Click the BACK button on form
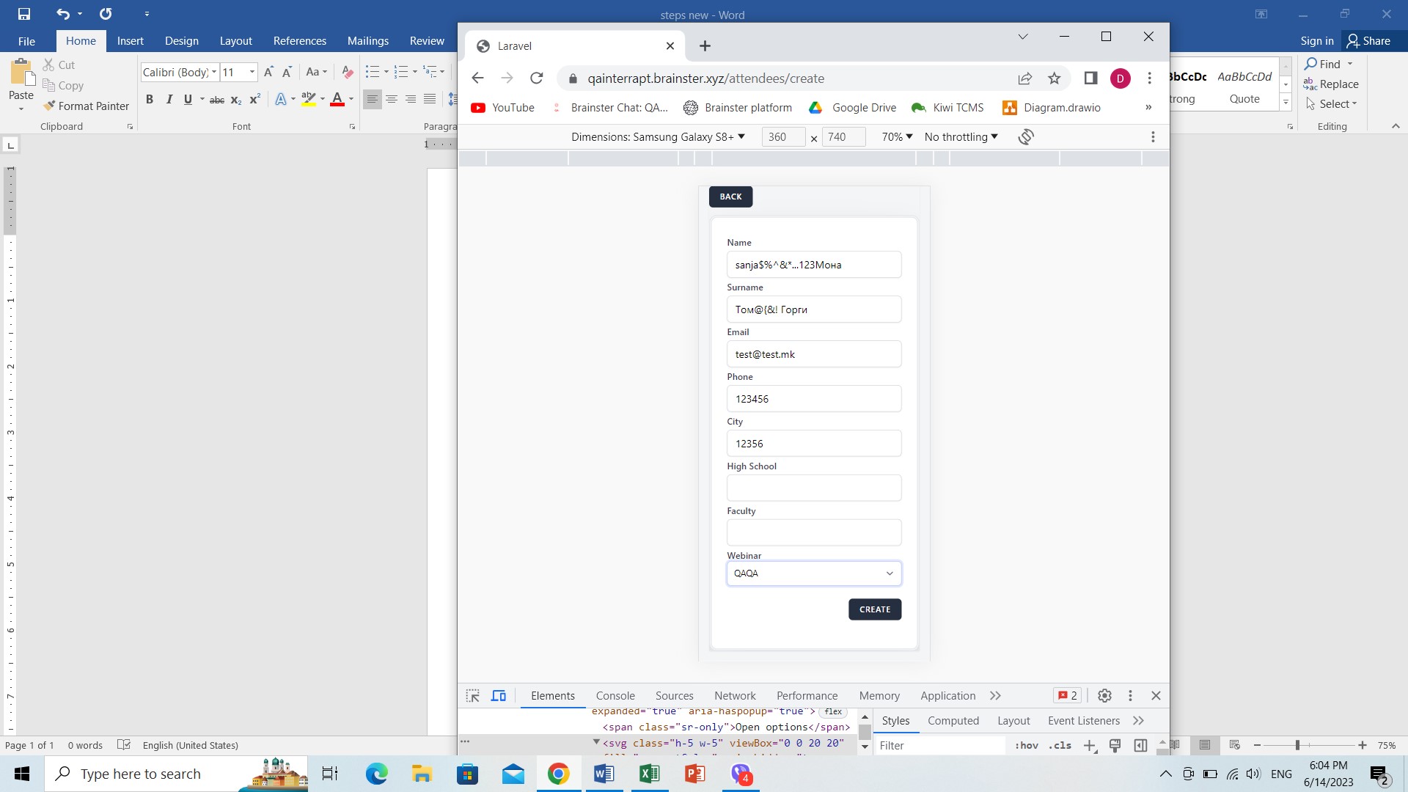The image size is (1408, 792). (730, 197)
